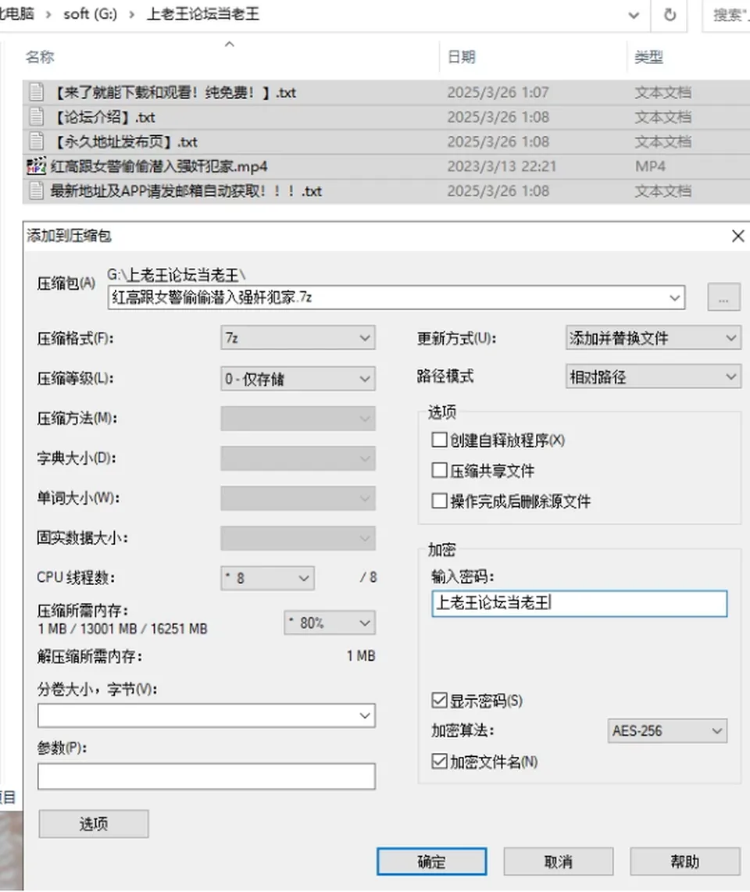Click the MP4 type cell
Viewport: 750px width, 892px height.
tap(651, 166)
